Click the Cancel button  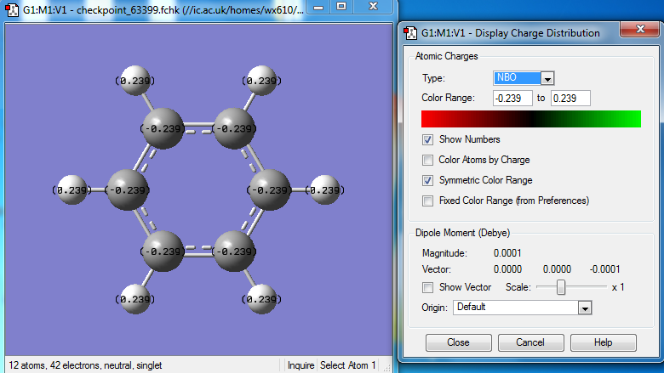coord(530,342)
